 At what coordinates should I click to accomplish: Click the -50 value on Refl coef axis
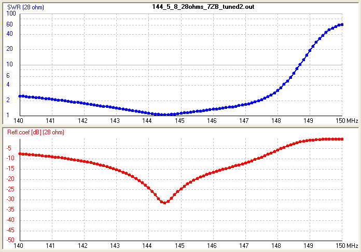point(10,240)
